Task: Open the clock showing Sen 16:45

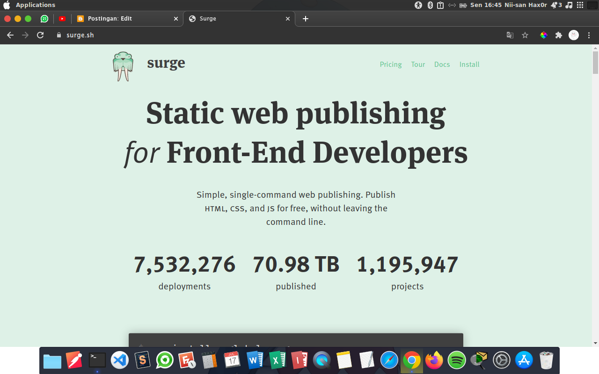Action: [486, 5]
